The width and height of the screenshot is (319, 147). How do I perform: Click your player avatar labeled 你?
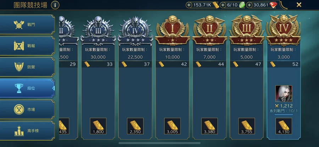tap(284, 94)
